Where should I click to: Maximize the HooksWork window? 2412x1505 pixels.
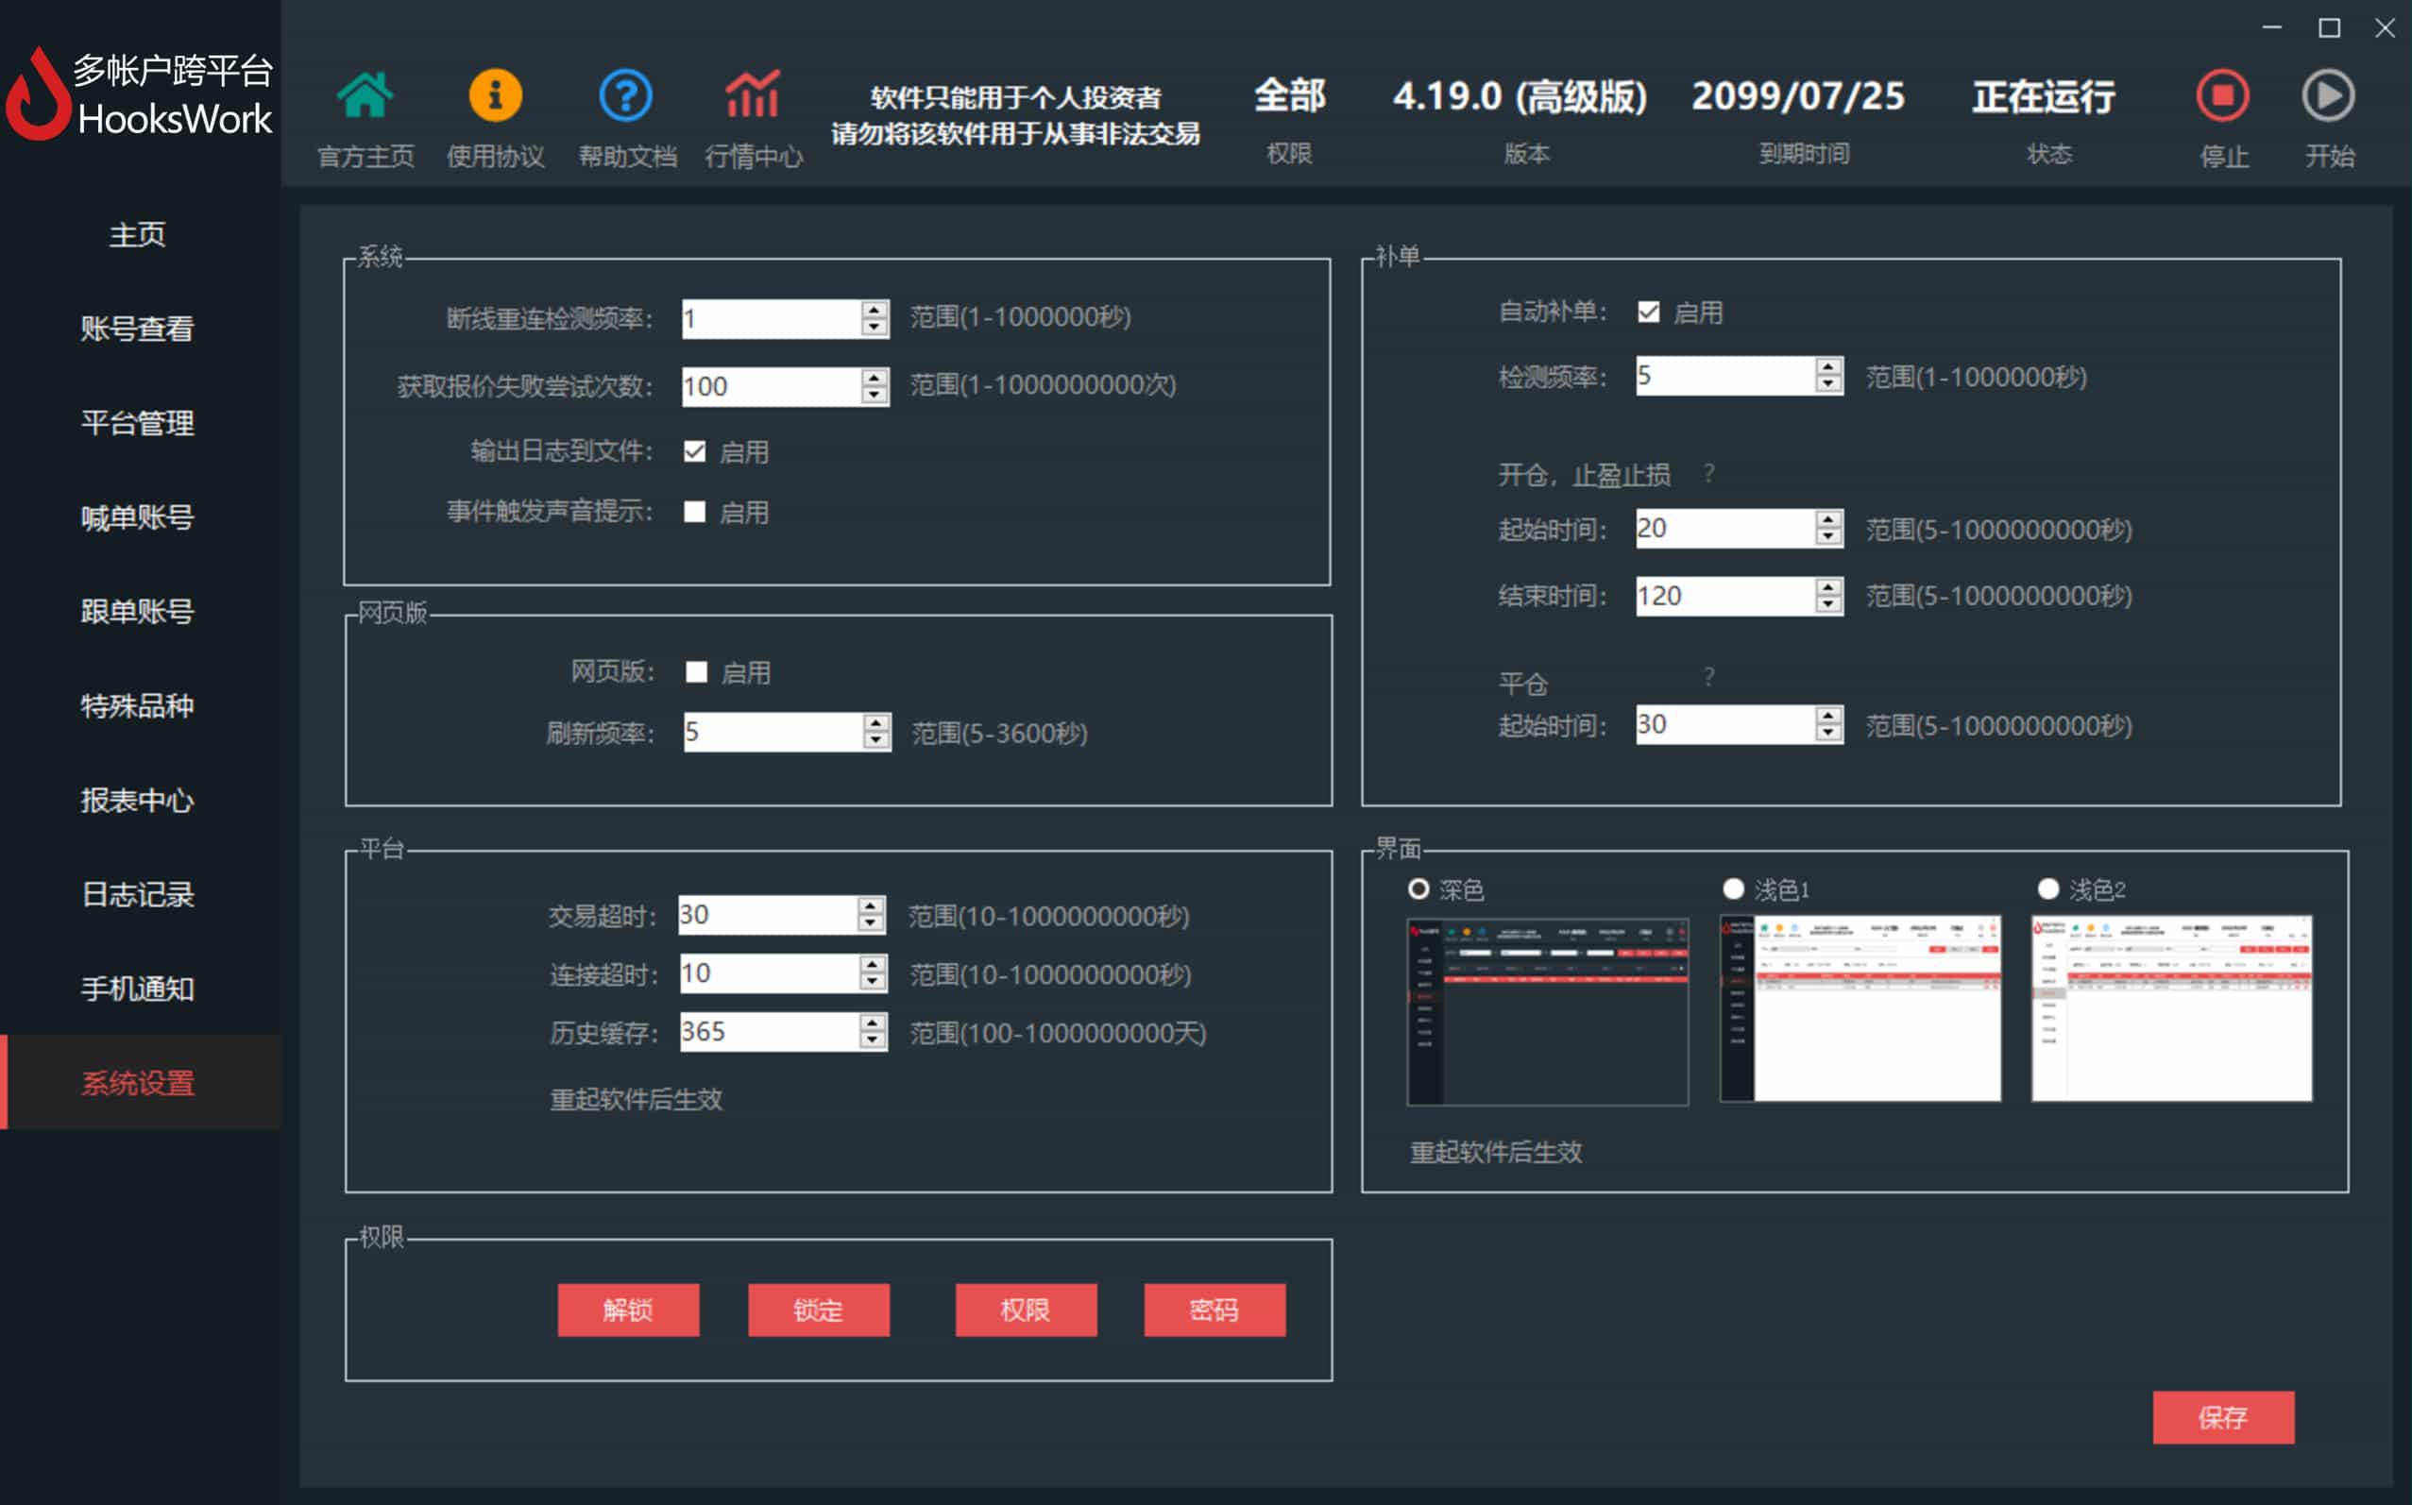(x=2330, y=28)
